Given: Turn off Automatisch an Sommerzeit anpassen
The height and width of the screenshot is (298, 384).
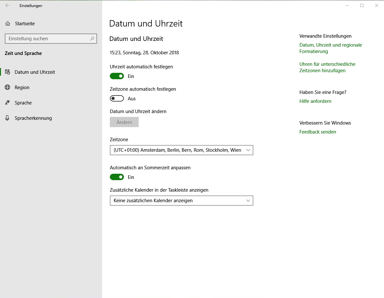Looking at the screenshot, I should pyautogui.click(x=117, y=177).
